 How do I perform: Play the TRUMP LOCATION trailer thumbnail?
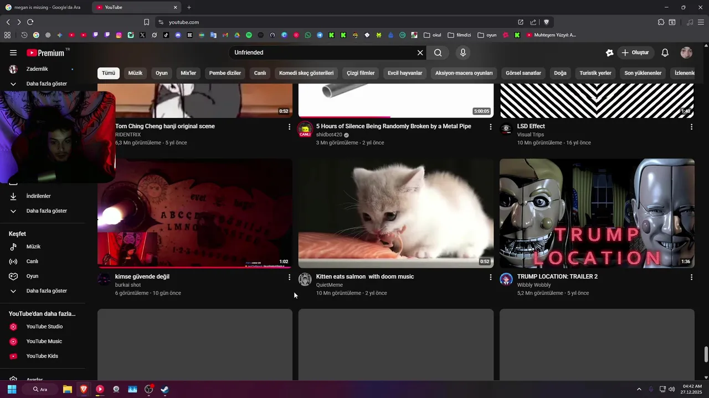pyautogui.click(x=597, y=213)
